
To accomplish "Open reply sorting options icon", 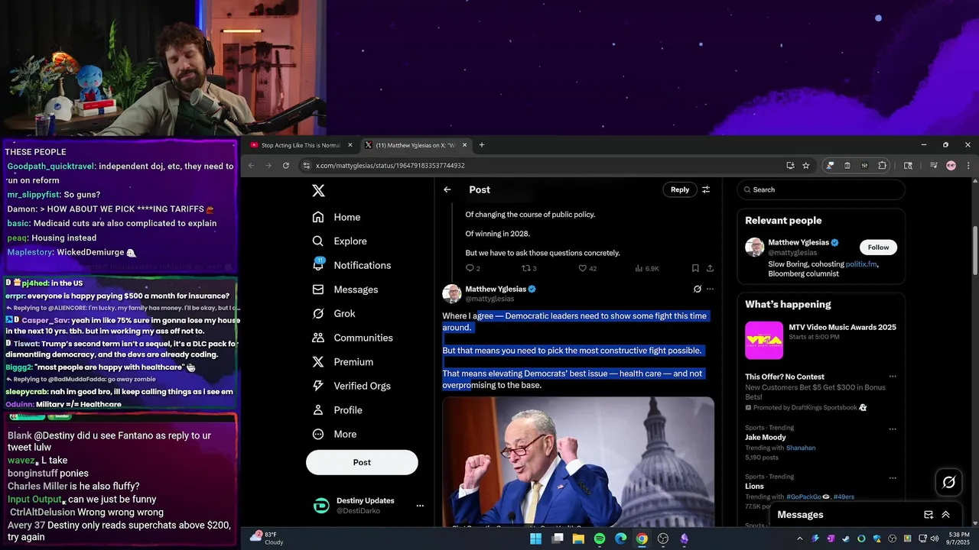I will [706, 189].
